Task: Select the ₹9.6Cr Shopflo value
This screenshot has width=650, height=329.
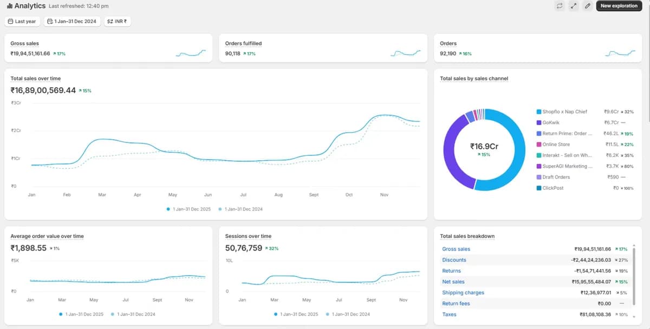Action: point(612,111)
